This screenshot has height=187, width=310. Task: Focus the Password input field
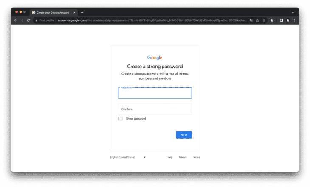(155, 93)
